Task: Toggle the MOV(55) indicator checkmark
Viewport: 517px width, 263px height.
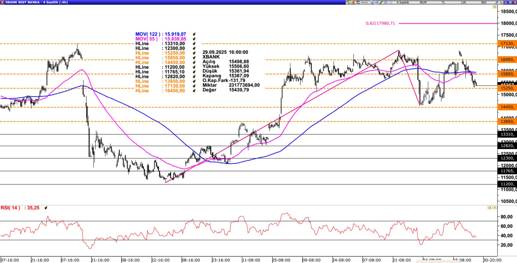Action: click(x=194, y=39)
